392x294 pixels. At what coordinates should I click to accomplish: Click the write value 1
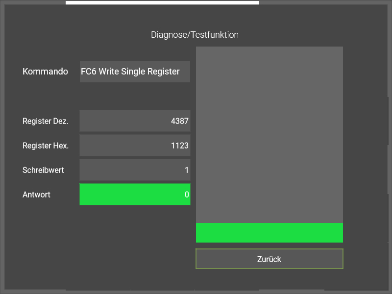coord(187,170)
